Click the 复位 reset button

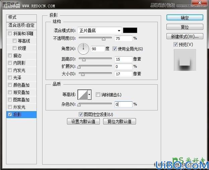click(185, 27)
